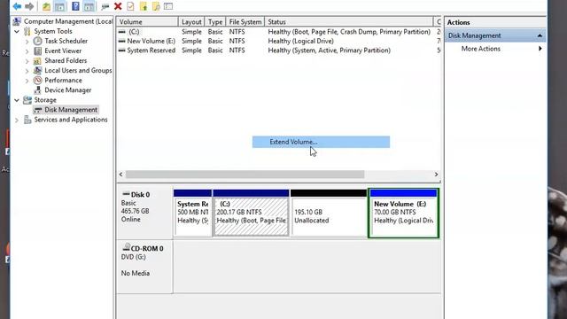Click the blue Back arrow in toolbar
This screenshot has height=319, width=567.
click(x=17, y=6)
